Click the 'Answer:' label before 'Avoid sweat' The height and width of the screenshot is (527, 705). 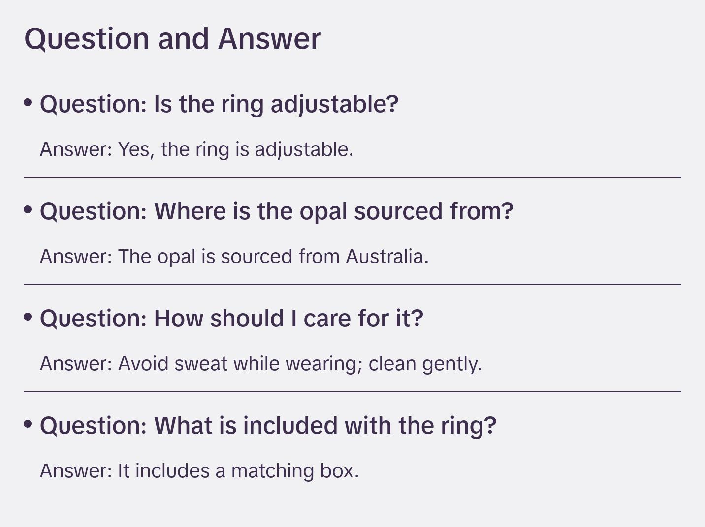click(76, 364)
